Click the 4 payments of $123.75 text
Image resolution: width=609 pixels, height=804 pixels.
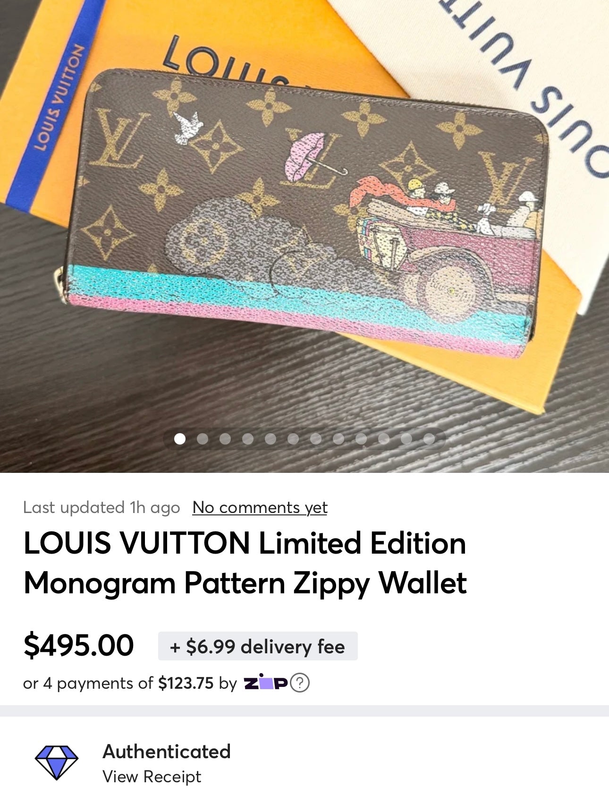point(128,684)
